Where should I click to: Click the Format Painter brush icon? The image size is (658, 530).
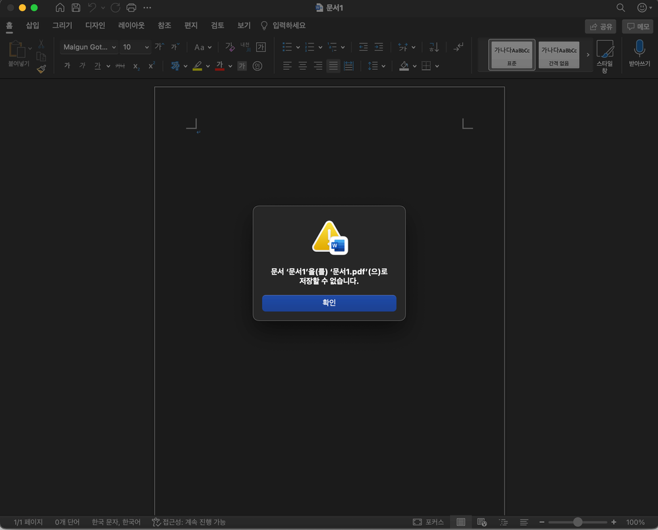tap(41, 69)
